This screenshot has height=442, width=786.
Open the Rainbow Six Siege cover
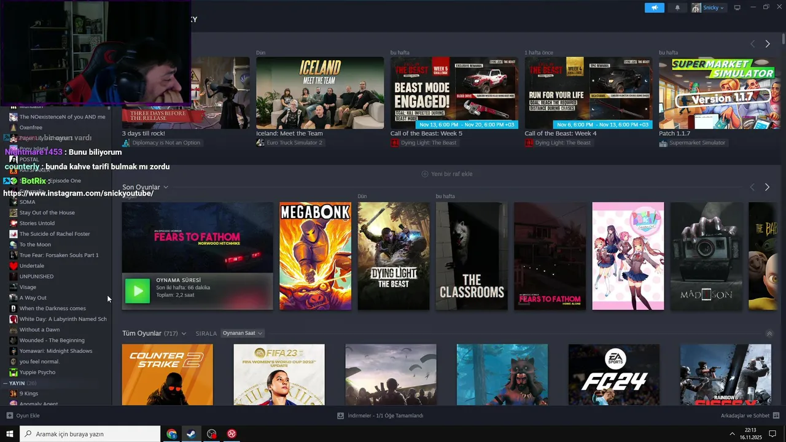[725, 374]
